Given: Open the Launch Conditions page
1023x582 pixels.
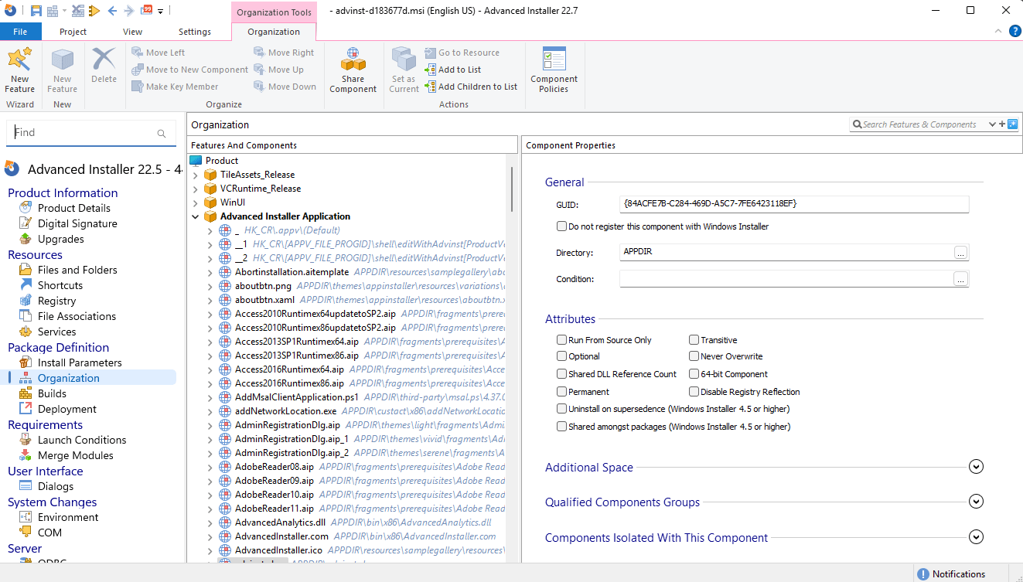Looking at the screenshot, I should [82, 440].
